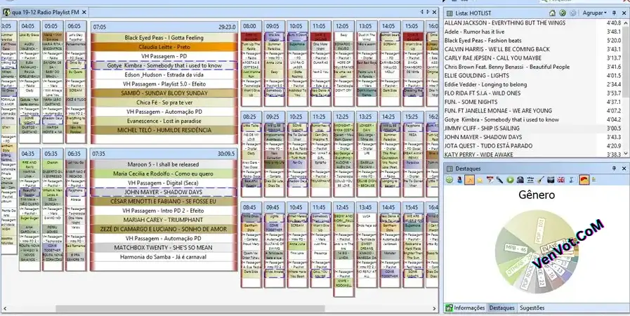
Task: Select the telephone icon in Destaques toolbar
Action: pyautogui.click(x=520, y=180)
